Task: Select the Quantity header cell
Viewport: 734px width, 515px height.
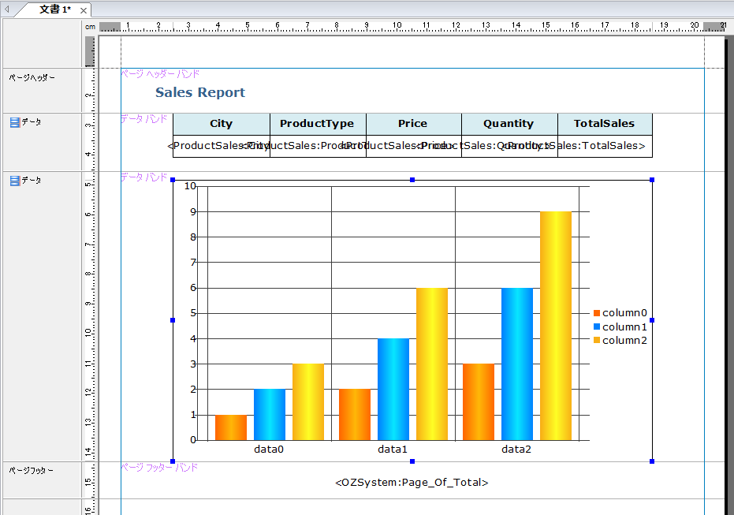Action: click(x=509, y=124)
